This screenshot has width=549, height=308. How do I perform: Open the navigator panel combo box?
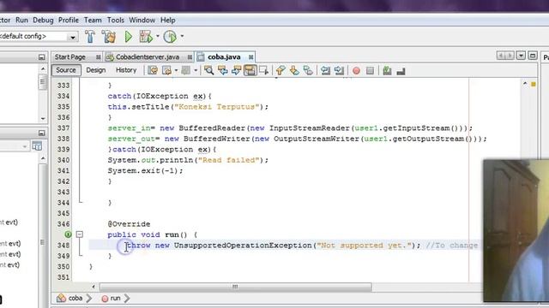(14, 146)
